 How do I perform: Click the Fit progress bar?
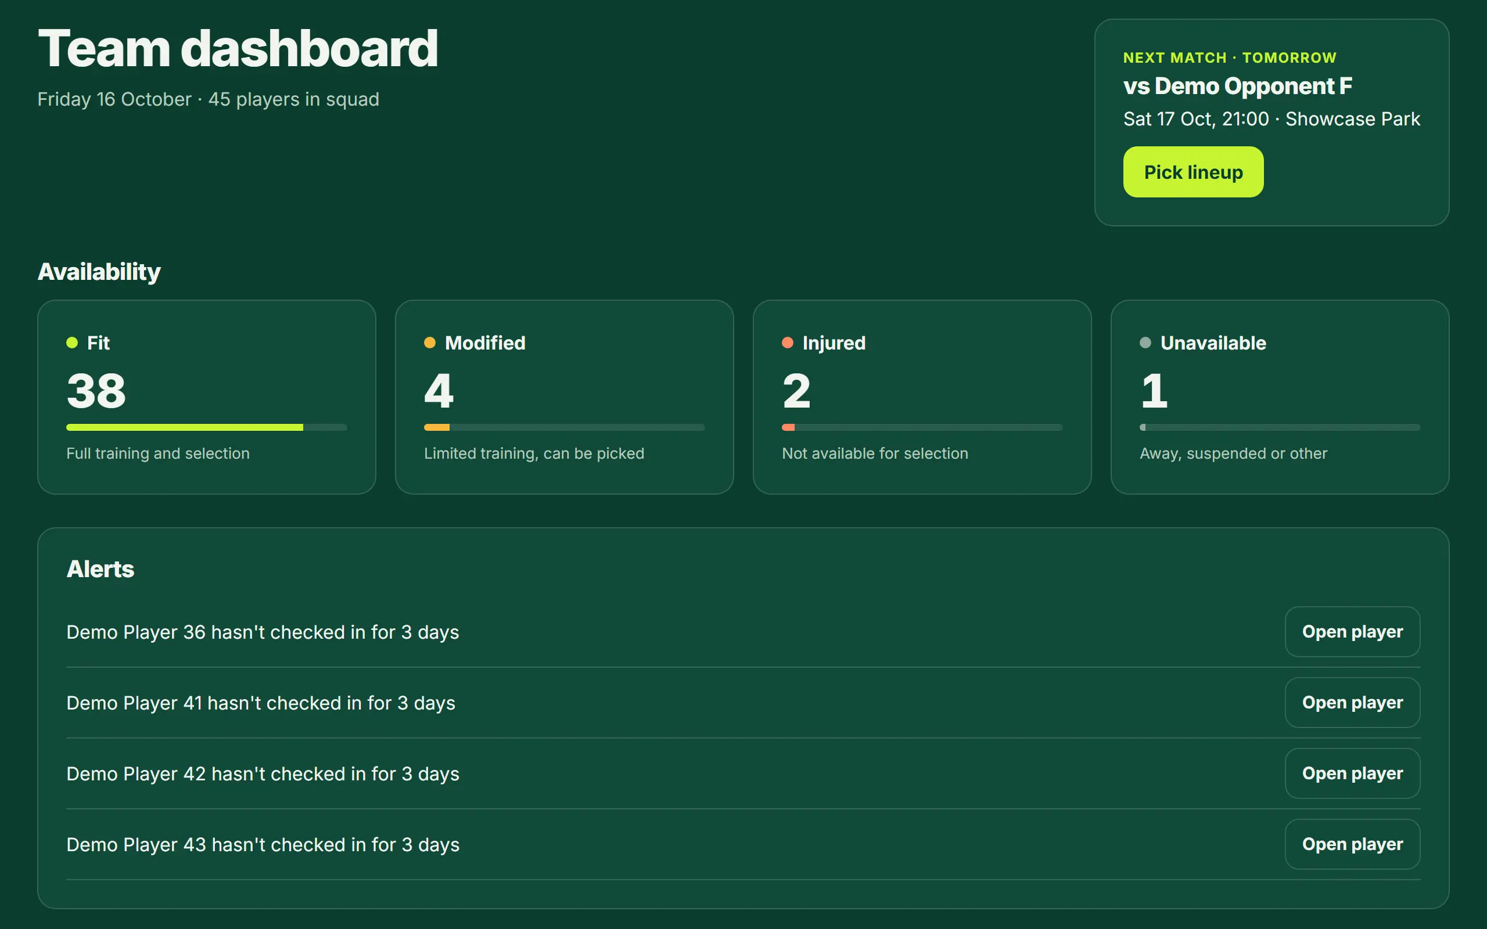tap(206, 427)
